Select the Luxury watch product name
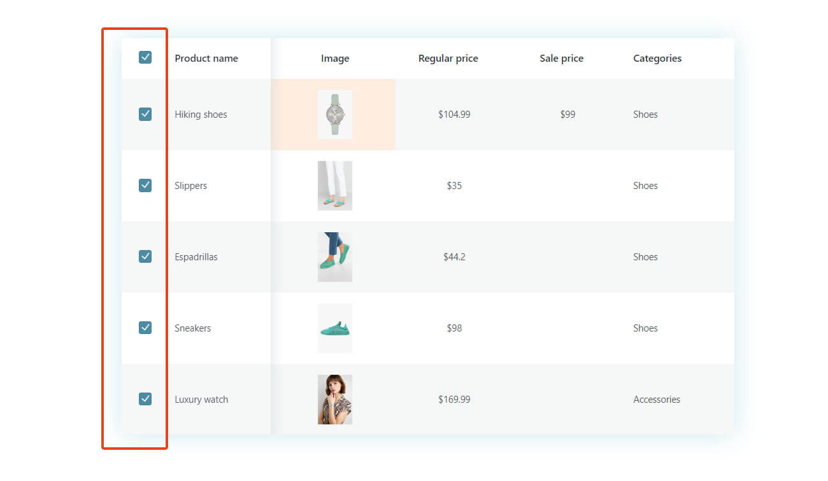This screenshot has height=481, width=828. (x=201, y=400)
